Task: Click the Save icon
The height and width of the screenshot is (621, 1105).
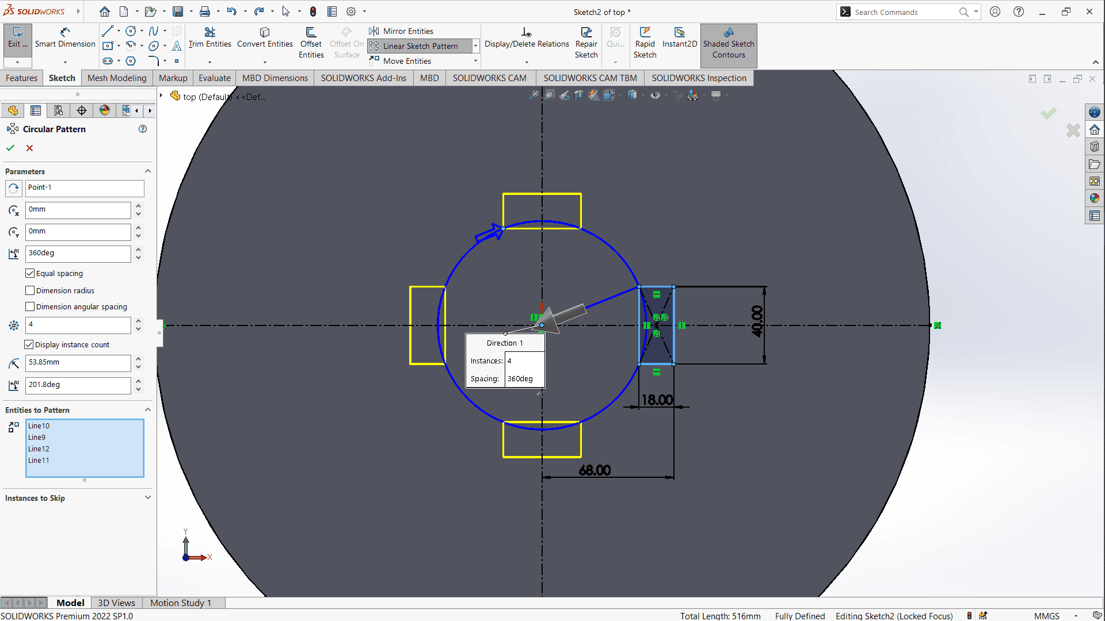Action: point(178,11)
